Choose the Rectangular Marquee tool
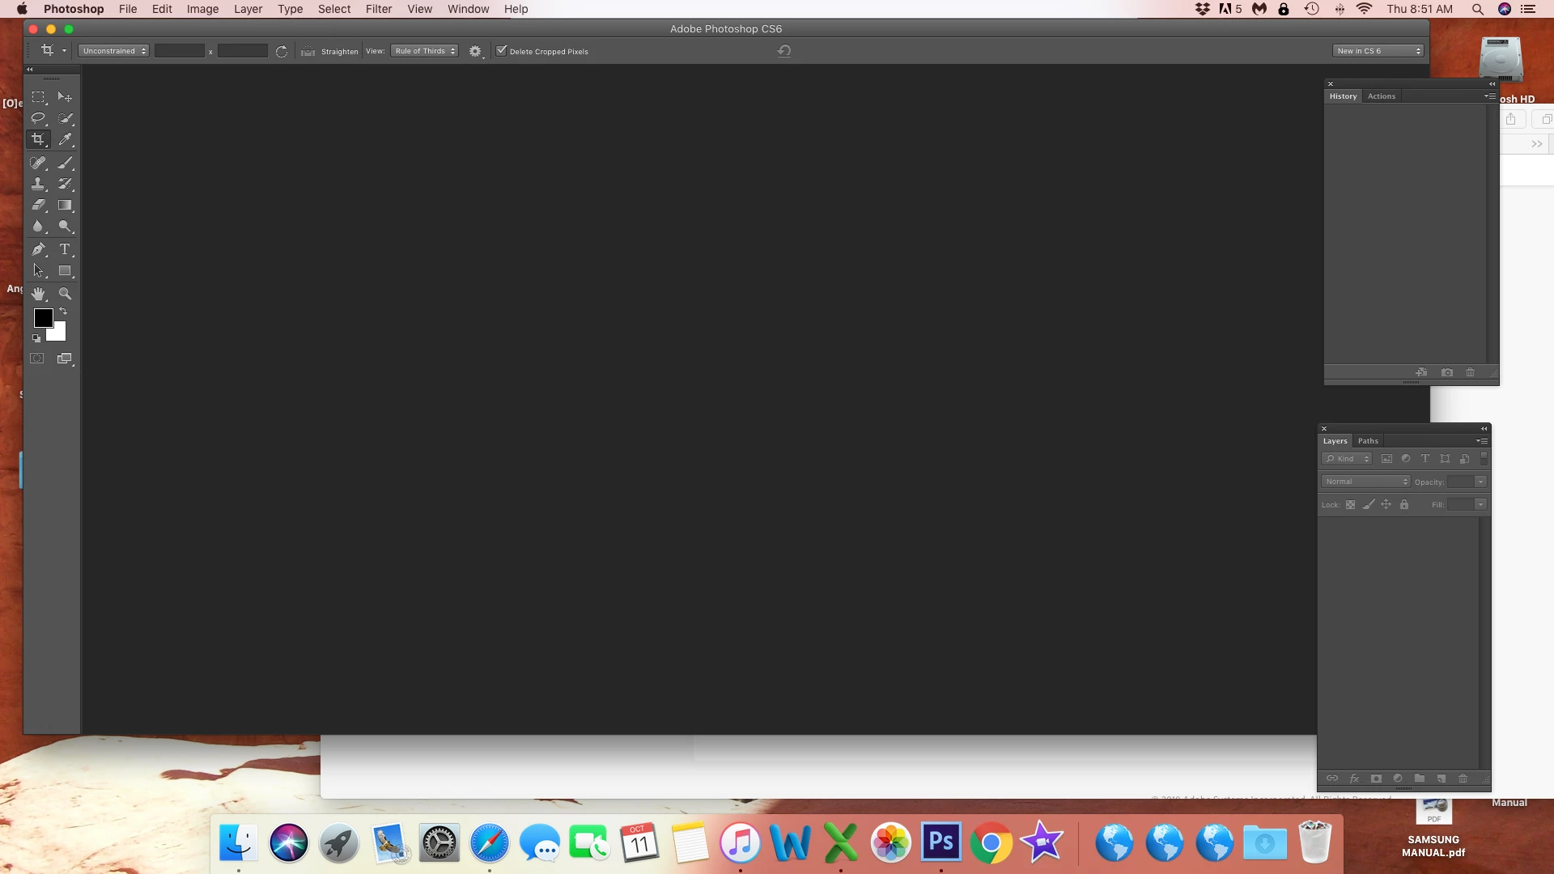The height and width of the screenshot is (874, 1554). [x=38, y=97]
